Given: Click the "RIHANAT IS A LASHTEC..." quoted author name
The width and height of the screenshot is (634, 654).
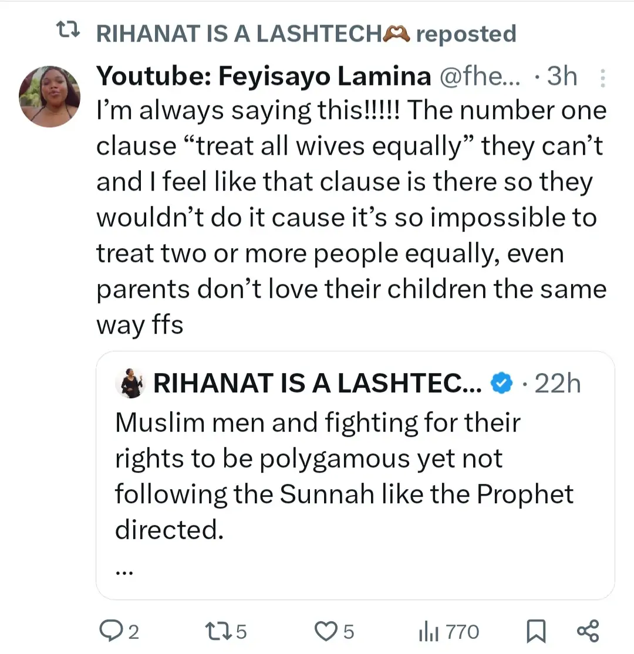Looking at the screenshot, I should pos(317,384).
